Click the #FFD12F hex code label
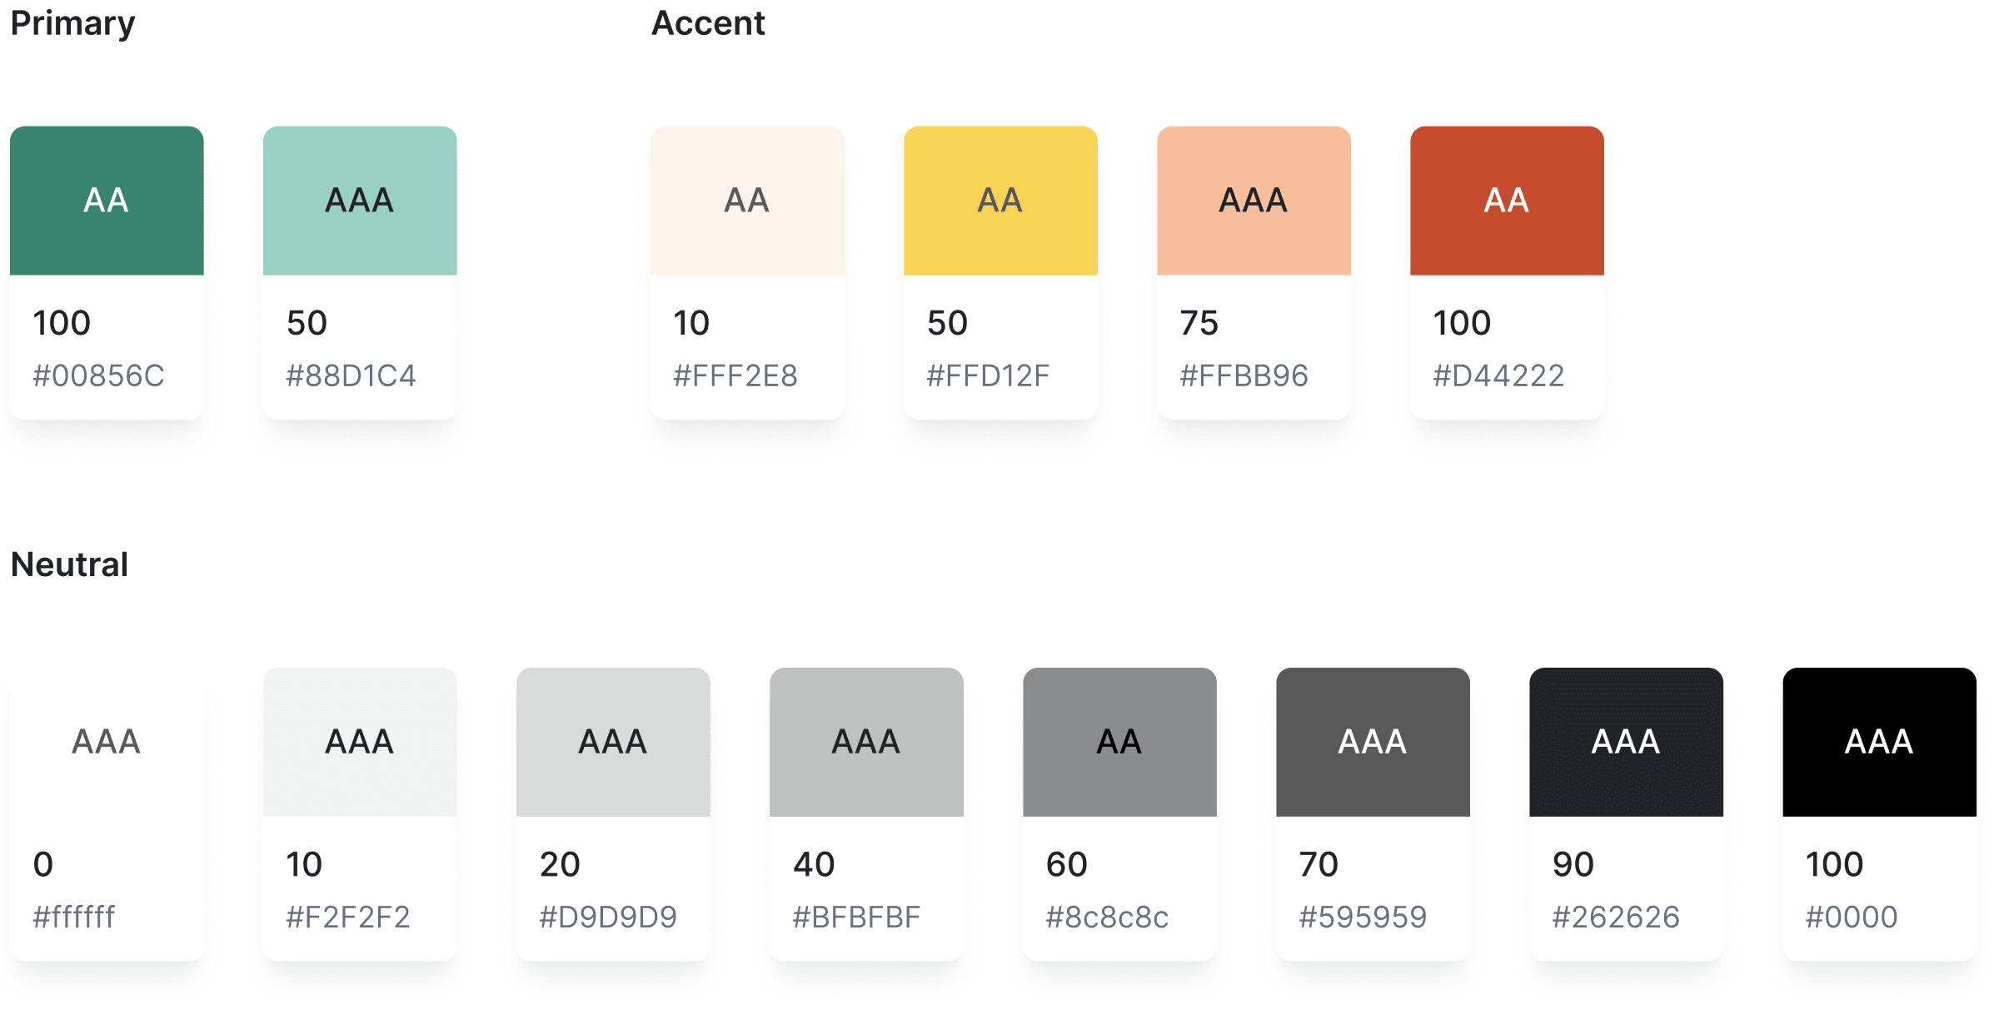This screenshot has height=1024, width=1999. click(x=988, y=375)
